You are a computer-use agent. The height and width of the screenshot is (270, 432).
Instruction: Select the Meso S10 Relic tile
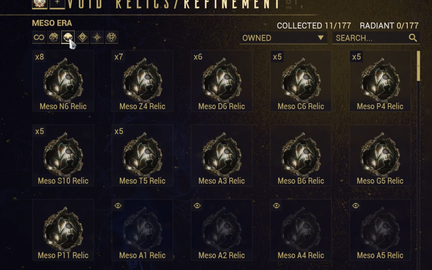coord(63,155)
